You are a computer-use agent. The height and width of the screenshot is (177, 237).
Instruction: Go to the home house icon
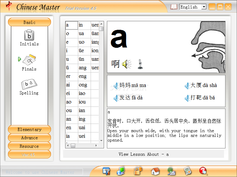[x=155, y=171]
